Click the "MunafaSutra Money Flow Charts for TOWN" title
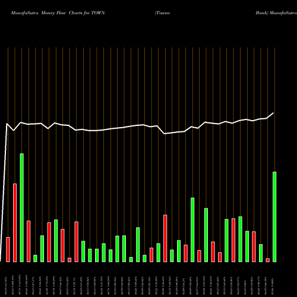 58,13
